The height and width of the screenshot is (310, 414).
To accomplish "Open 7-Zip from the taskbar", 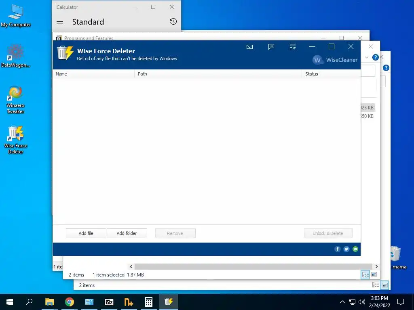I will (109, 302).
